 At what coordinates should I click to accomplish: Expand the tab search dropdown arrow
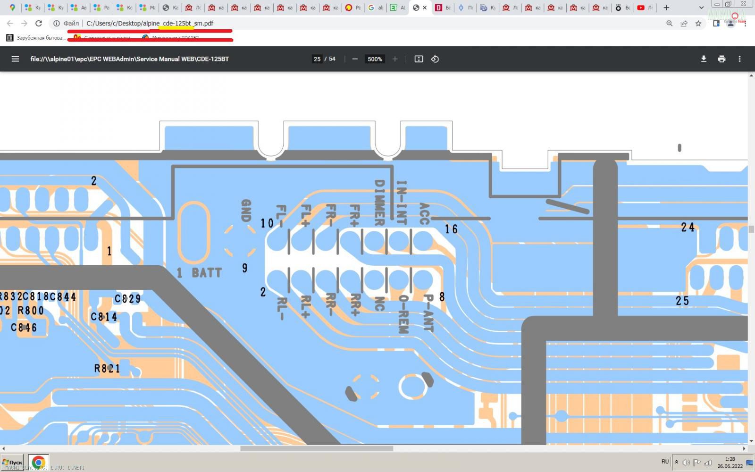pos(701,8)
